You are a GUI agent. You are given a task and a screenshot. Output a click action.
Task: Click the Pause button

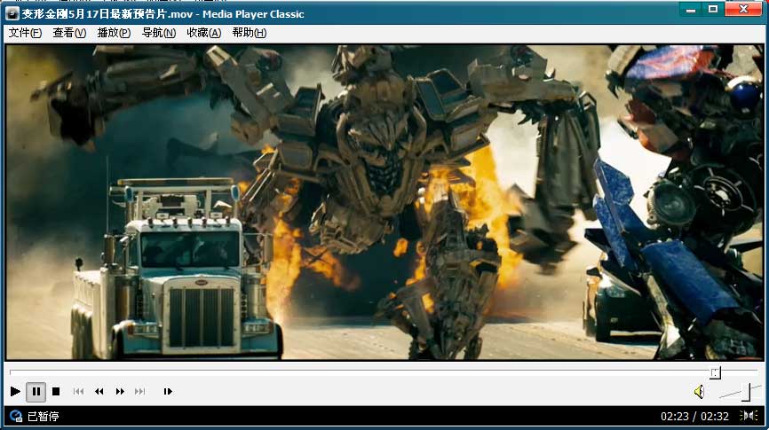pyautogui.click(x=36, y=391)
